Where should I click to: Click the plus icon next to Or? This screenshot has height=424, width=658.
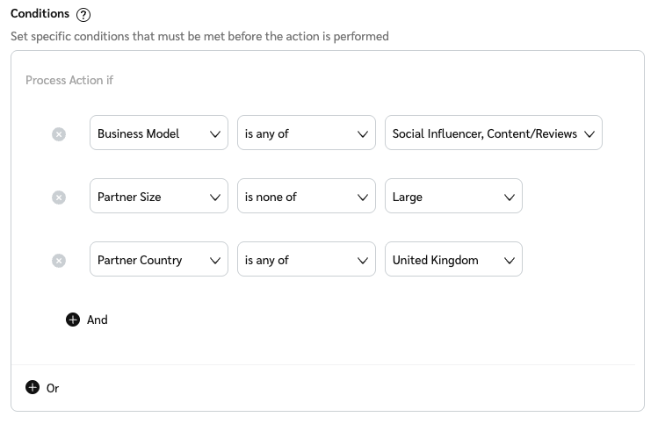pyautogui.click(x=33, y=388)
